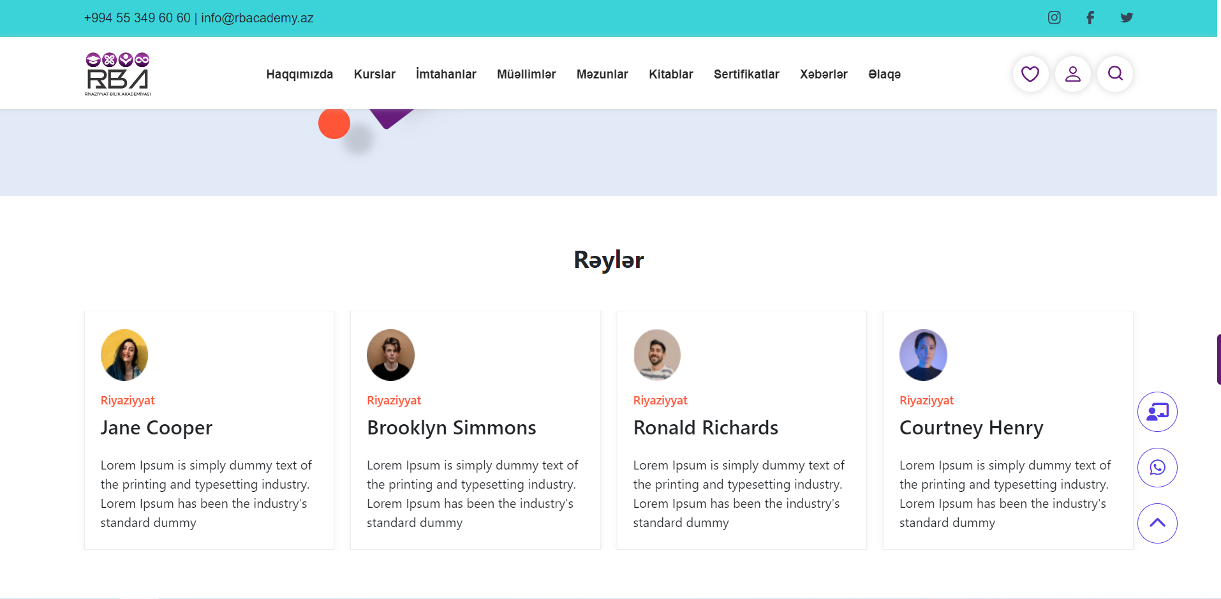The image size is (1221, 599).
Task: Open the Instagram social link
Action: click(1054, 18)
